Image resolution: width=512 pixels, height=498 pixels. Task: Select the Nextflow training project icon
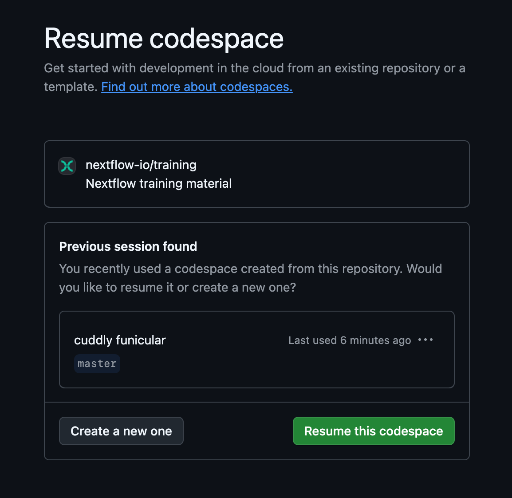pos(67,166)
